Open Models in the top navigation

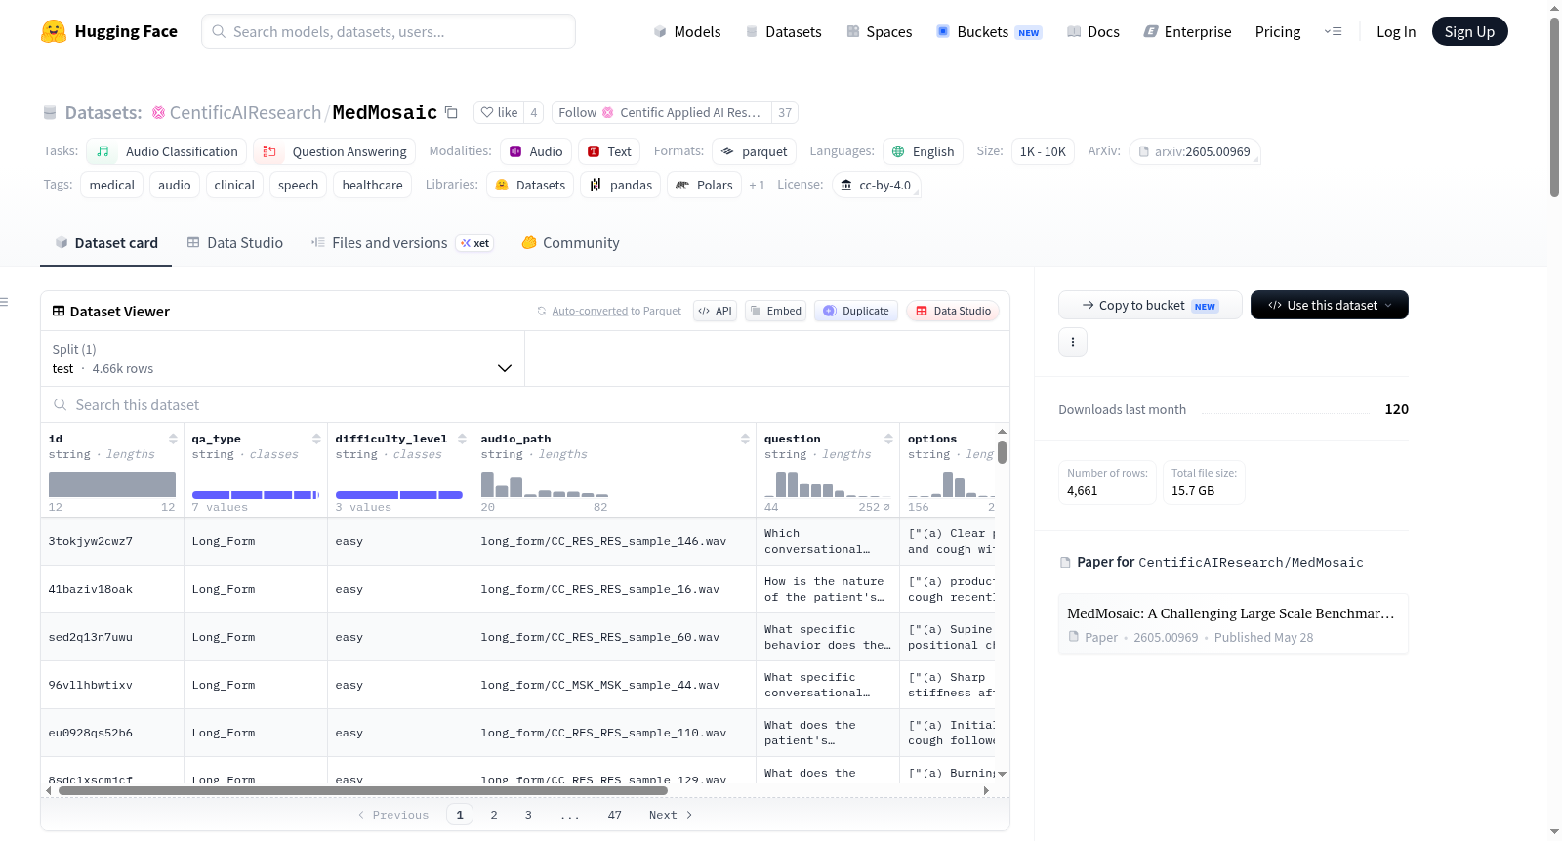[x=687, y=31]
